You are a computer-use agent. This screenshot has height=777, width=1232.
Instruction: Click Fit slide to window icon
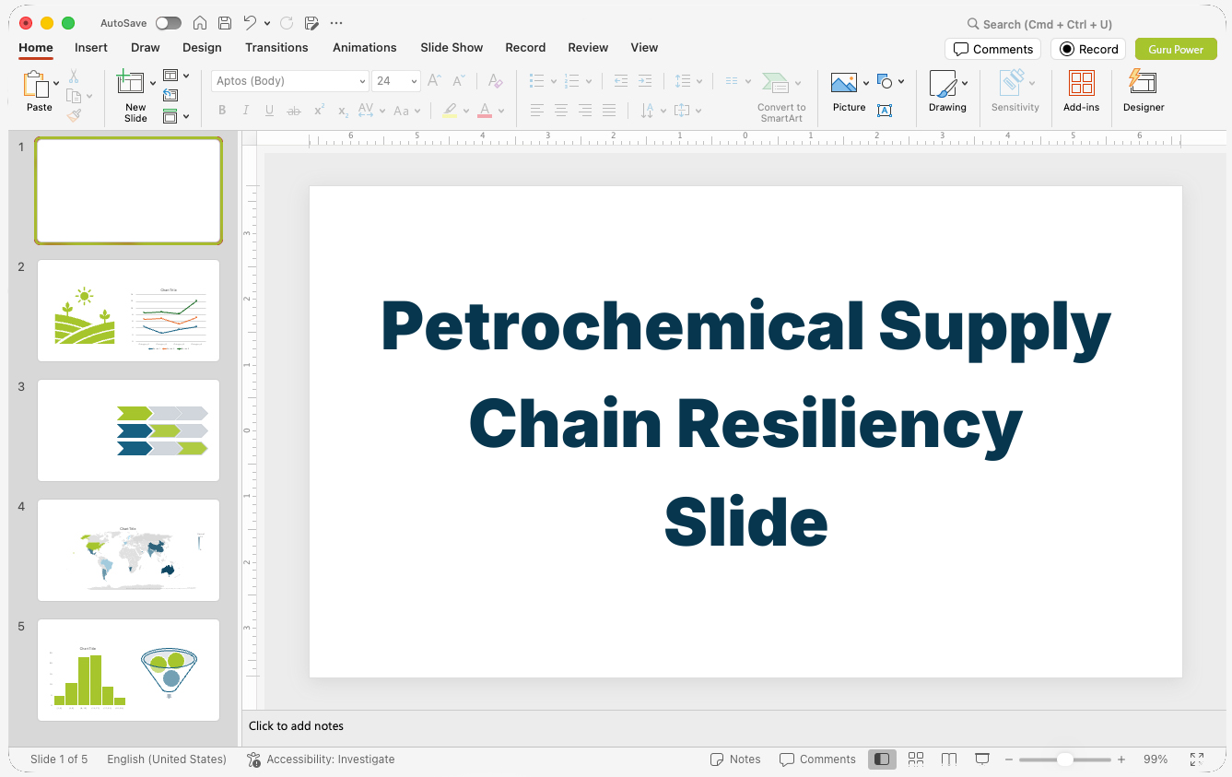pos(1197,759)
